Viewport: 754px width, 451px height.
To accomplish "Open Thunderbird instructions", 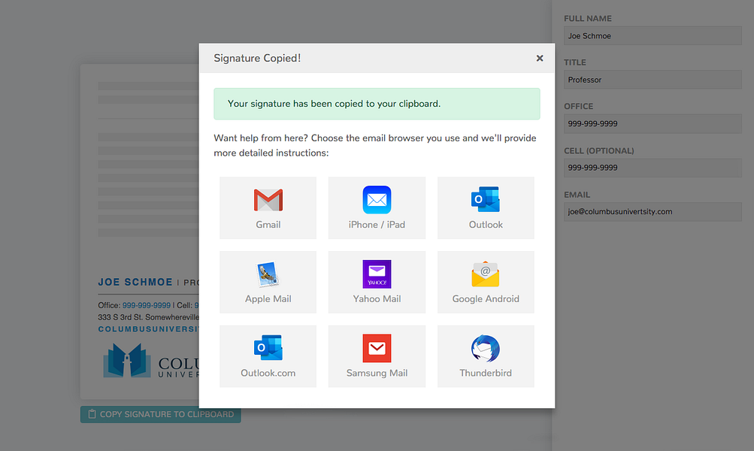I will [486, 356].
